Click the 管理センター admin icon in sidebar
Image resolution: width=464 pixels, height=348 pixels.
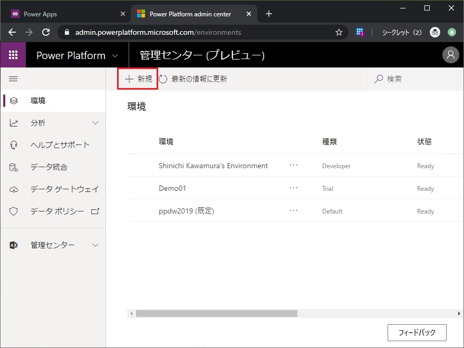point(14,245)
